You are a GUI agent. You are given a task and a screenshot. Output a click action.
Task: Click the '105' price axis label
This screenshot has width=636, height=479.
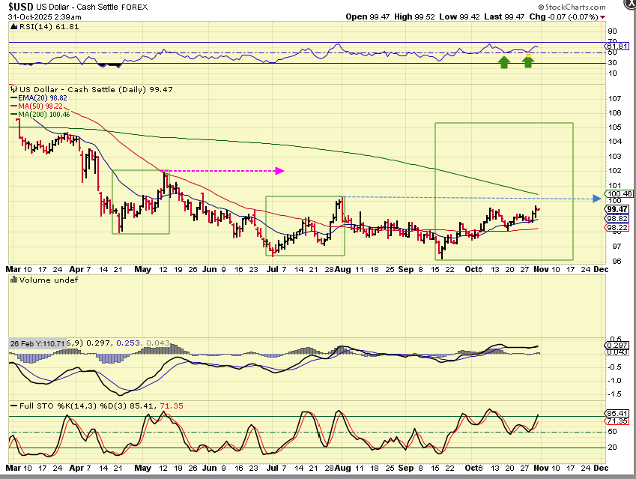coord(615,127)
